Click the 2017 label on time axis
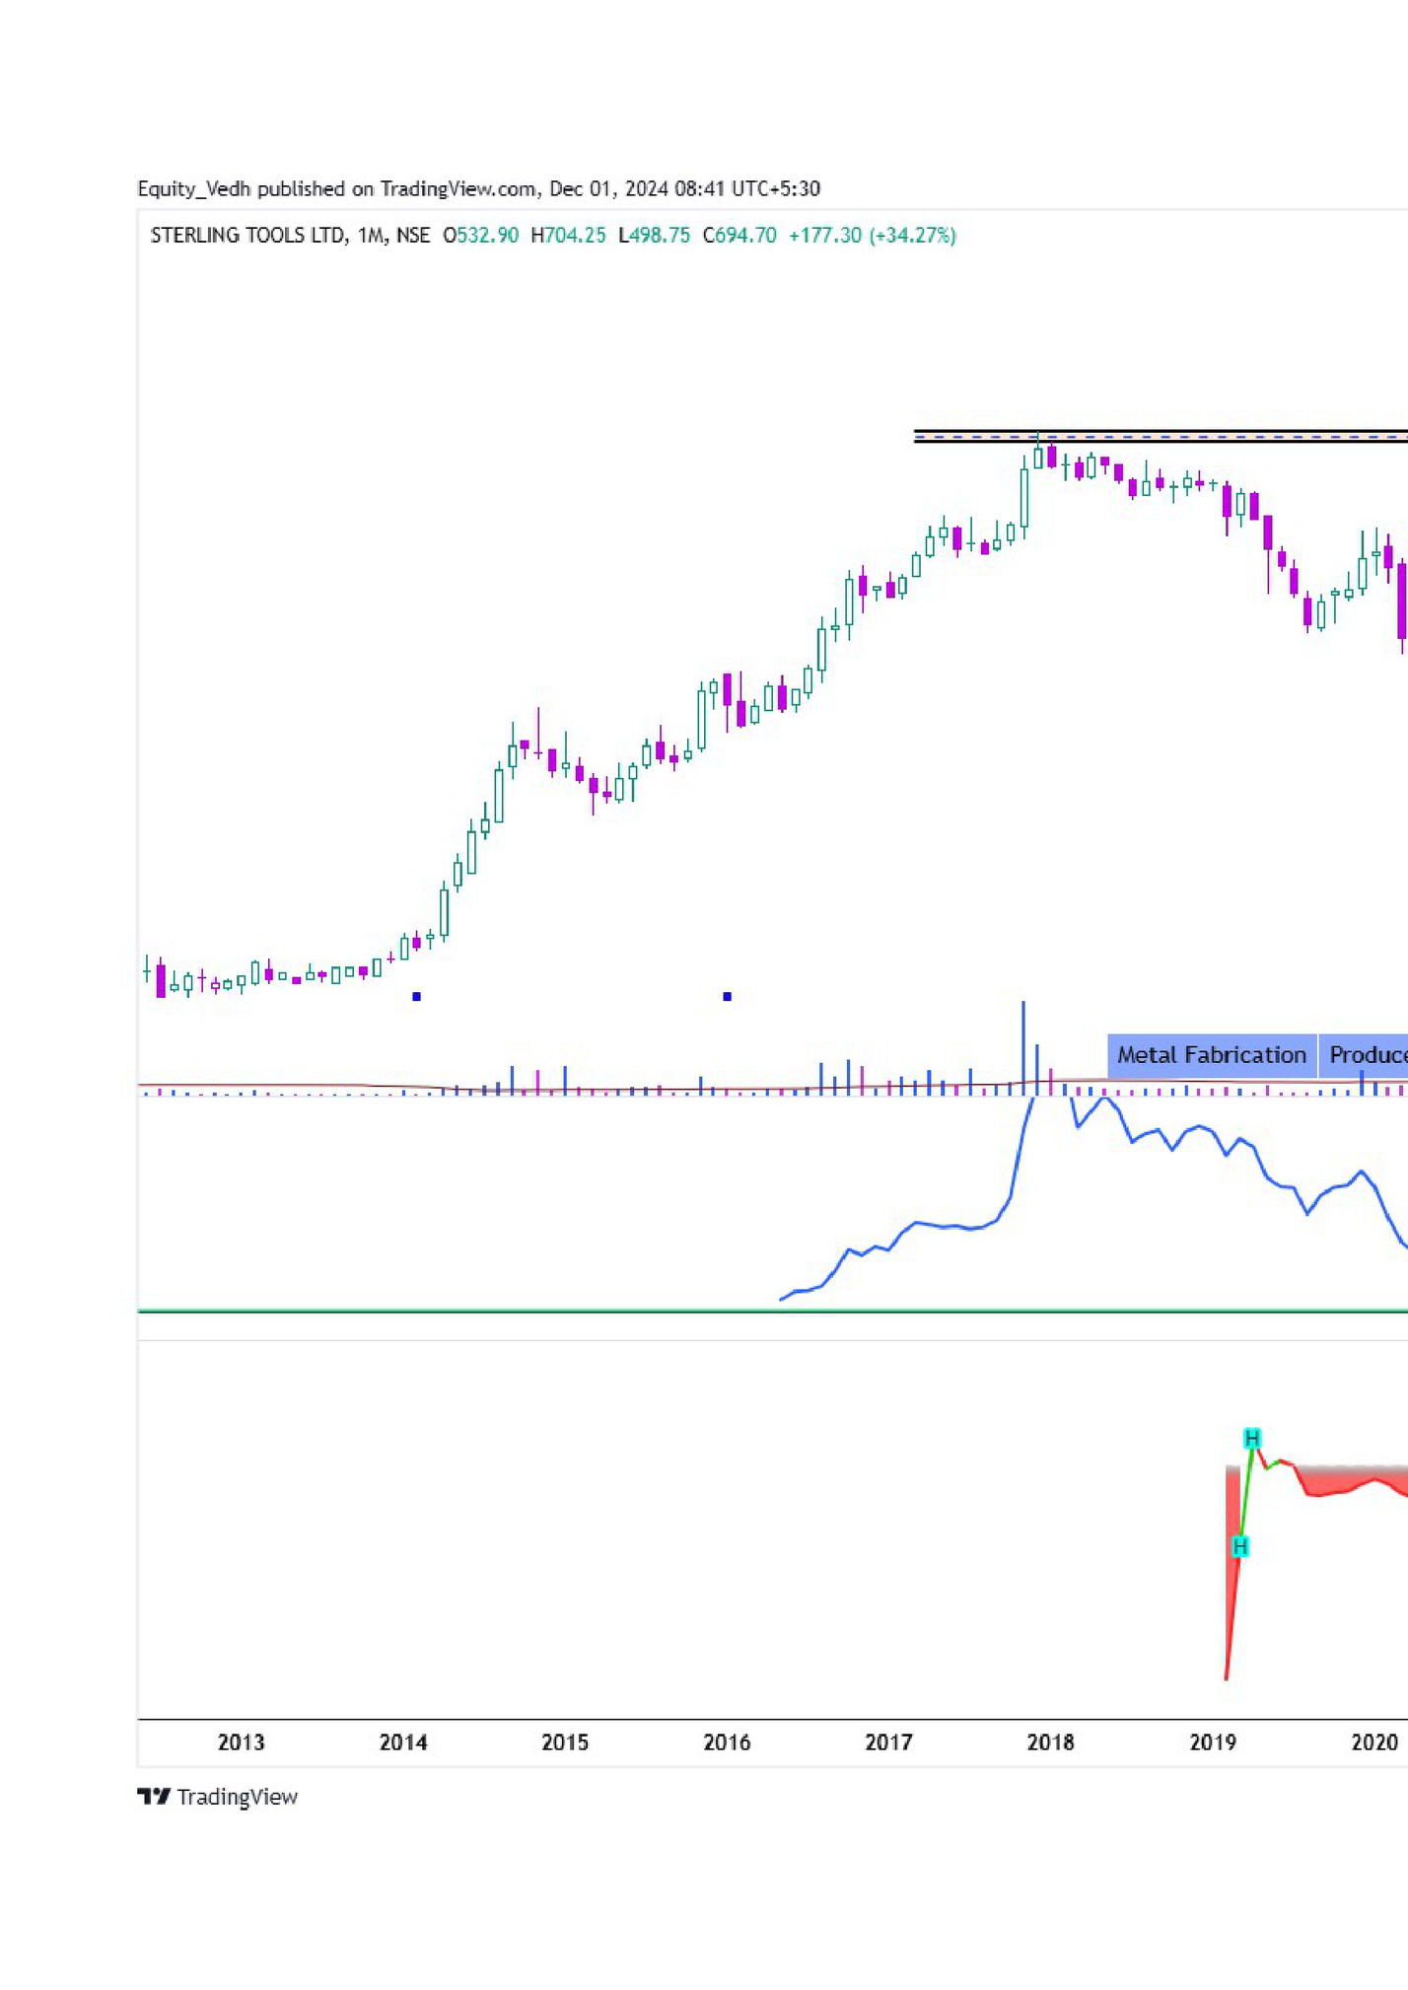 tap(888, 1742)
